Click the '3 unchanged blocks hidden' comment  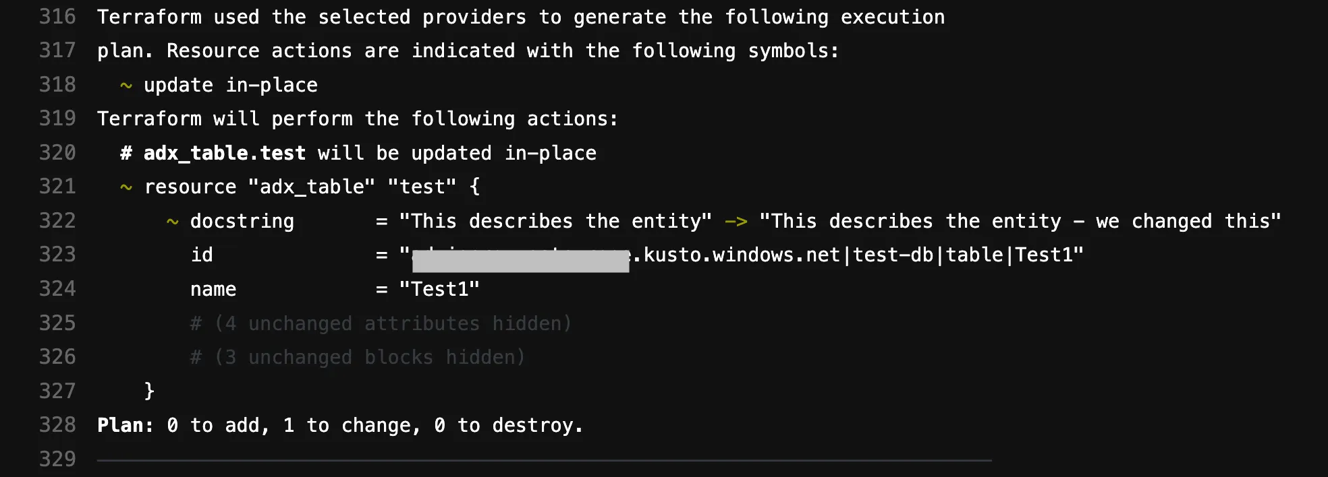(x=358, y=357)
